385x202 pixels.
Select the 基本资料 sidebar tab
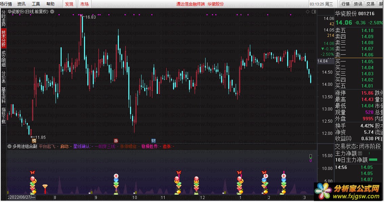3,95
